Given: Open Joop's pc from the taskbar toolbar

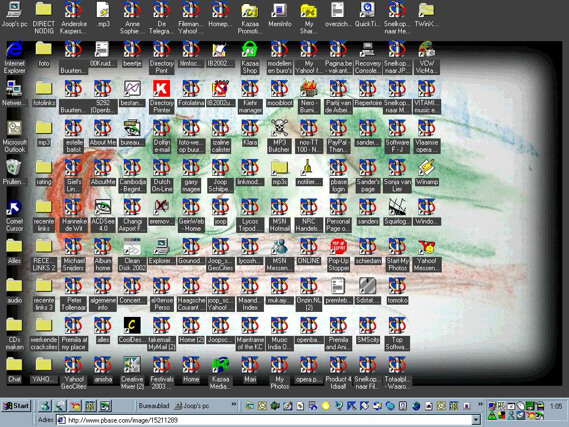Looking at the screenshot, I should 192,406.
